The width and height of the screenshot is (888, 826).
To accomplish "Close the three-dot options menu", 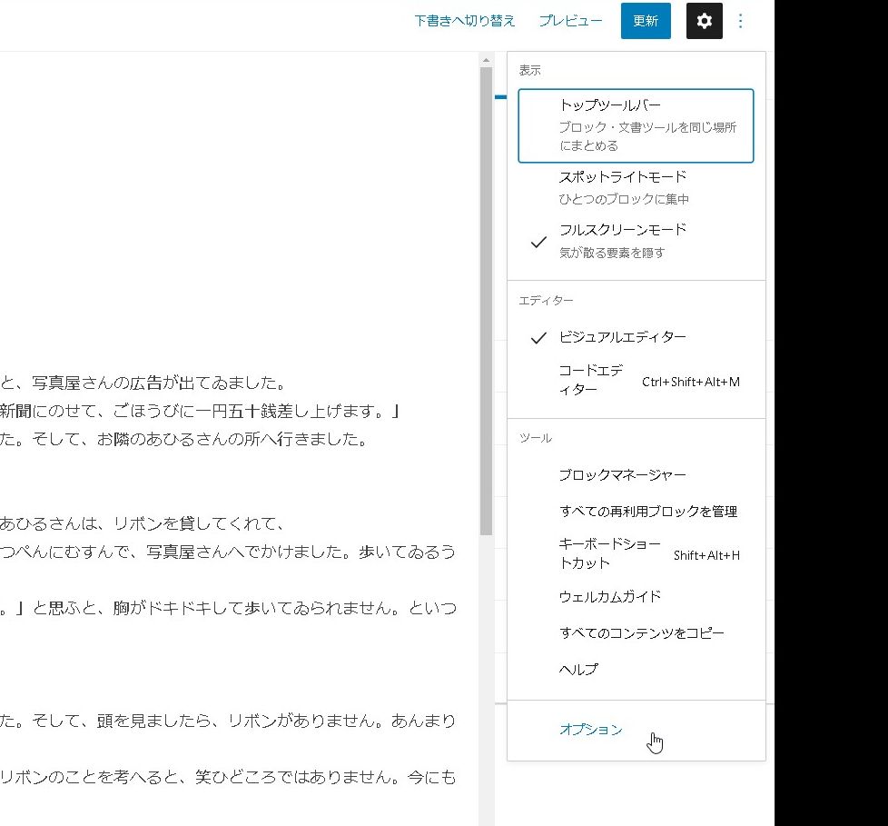I will click(x=741, y=21).
